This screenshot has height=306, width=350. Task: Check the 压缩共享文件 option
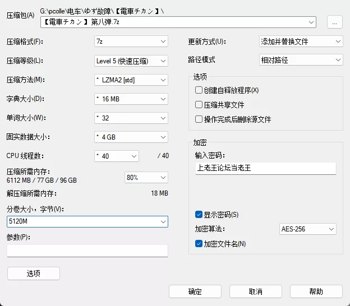pos(199,105)
